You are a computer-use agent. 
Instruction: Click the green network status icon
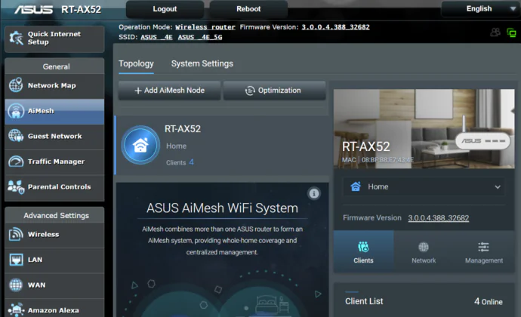pos(511,32)
